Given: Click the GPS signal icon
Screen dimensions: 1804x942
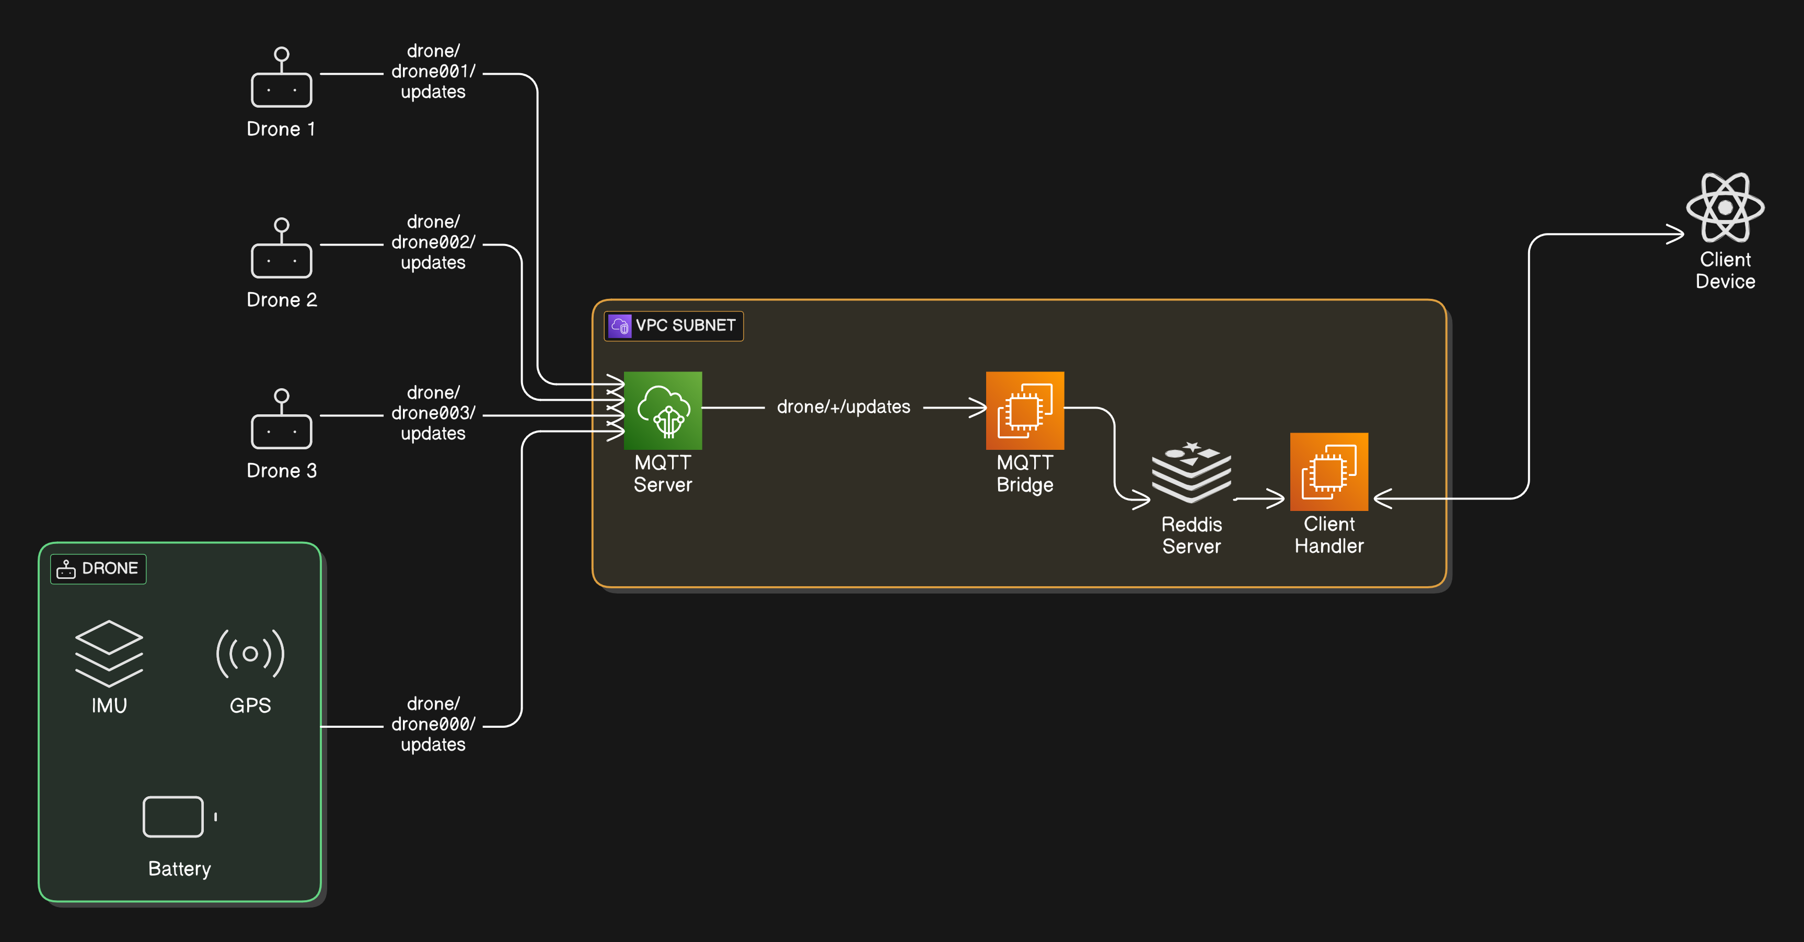Looking at the screenshot, I should coord(250,654).
